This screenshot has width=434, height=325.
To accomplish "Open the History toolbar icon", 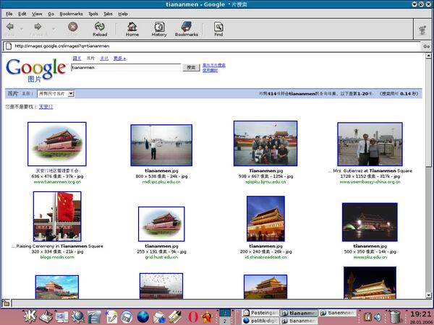I will (159, 27).
